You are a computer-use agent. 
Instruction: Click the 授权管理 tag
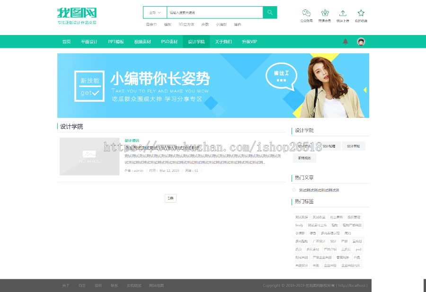point(354,217)
